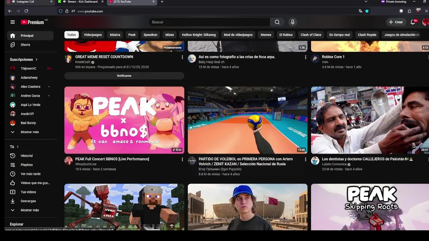Click the browser translate page icon
The height and width of the screenshot is (241, 429).
(x=360, y=11)
